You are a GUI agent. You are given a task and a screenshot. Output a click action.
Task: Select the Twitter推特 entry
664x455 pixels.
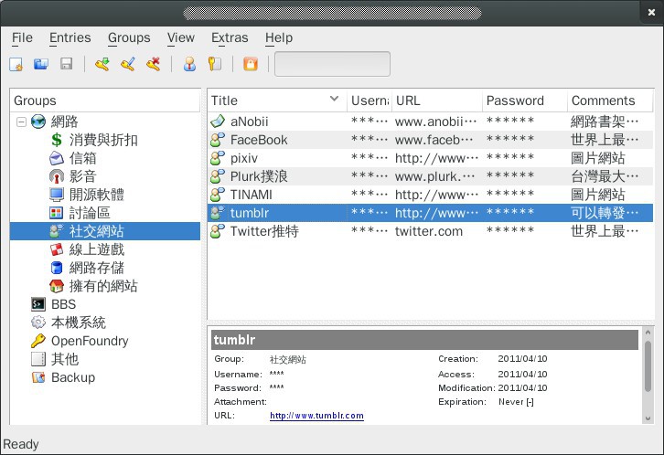[x=430, y=231]
